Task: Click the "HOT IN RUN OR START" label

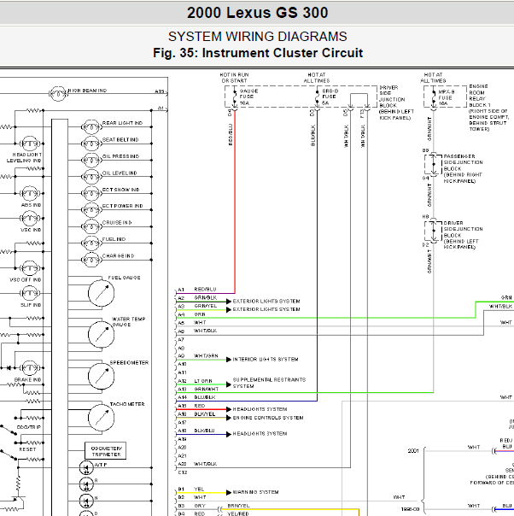Action: point(234,78)
